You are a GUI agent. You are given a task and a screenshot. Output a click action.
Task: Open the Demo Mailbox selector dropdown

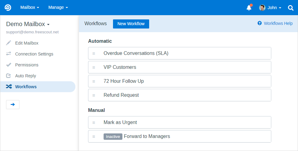pos(28,24)
